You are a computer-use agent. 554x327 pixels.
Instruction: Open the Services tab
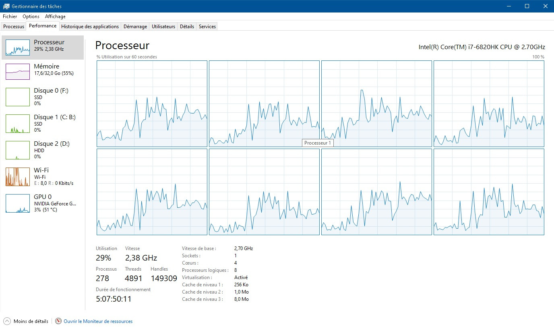207,27
